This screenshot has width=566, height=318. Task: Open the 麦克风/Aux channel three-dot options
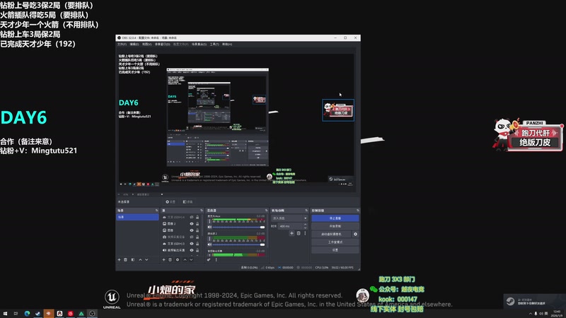point(209,221)
